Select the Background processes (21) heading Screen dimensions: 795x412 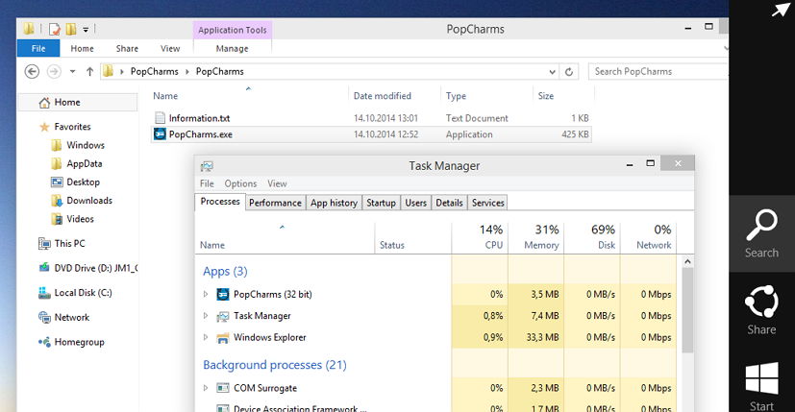[x=275, y=365]
